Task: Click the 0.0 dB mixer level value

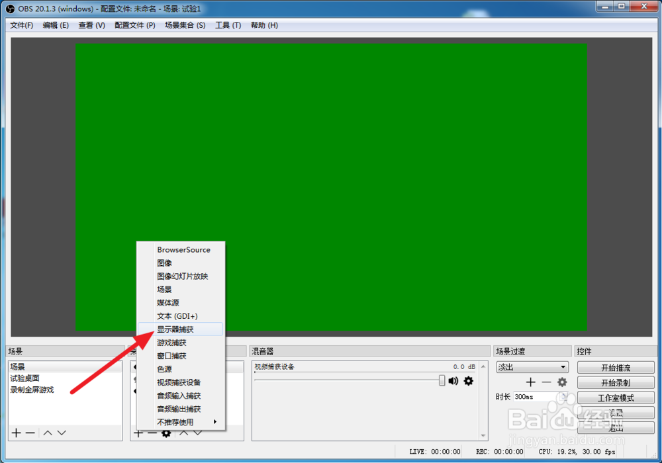Action: click(x=464, y=367)
